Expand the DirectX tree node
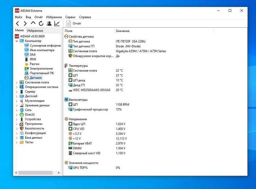Viewport: 256px width, 189px height. (17, 115)
